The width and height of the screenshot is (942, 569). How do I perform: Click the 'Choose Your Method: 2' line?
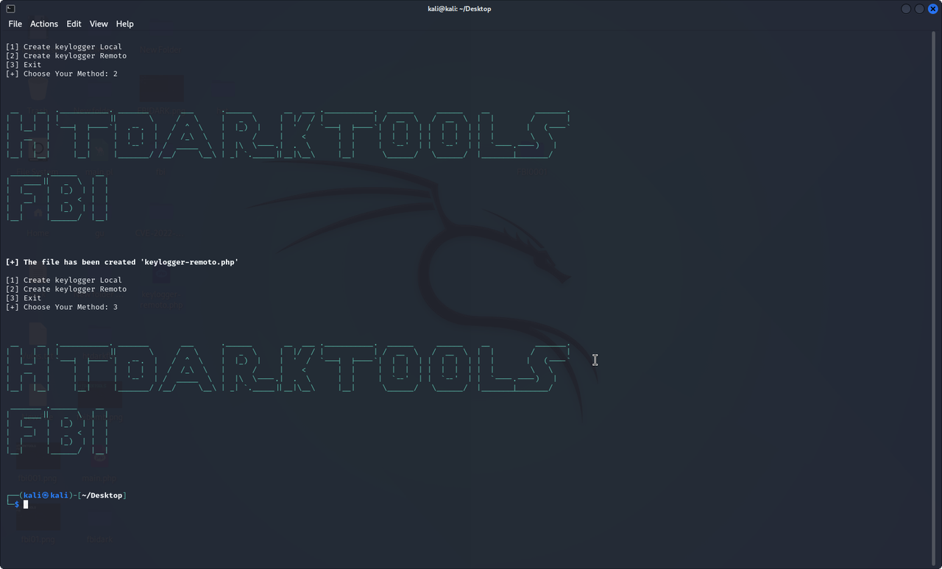(x=62, y=74)
